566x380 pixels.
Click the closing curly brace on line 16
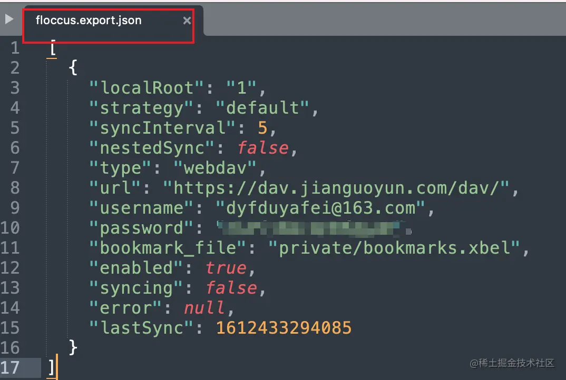pos(73,347)
